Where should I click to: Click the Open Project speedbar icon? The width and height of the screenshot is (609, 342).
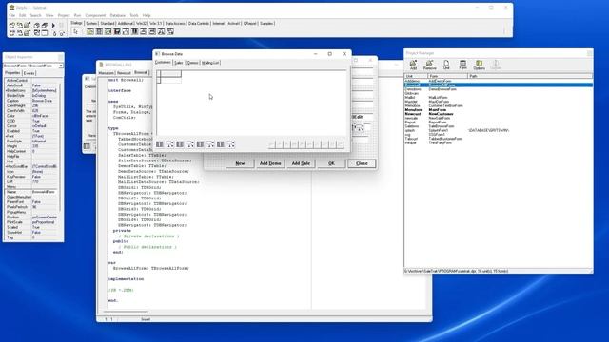(x=12, y=26)
